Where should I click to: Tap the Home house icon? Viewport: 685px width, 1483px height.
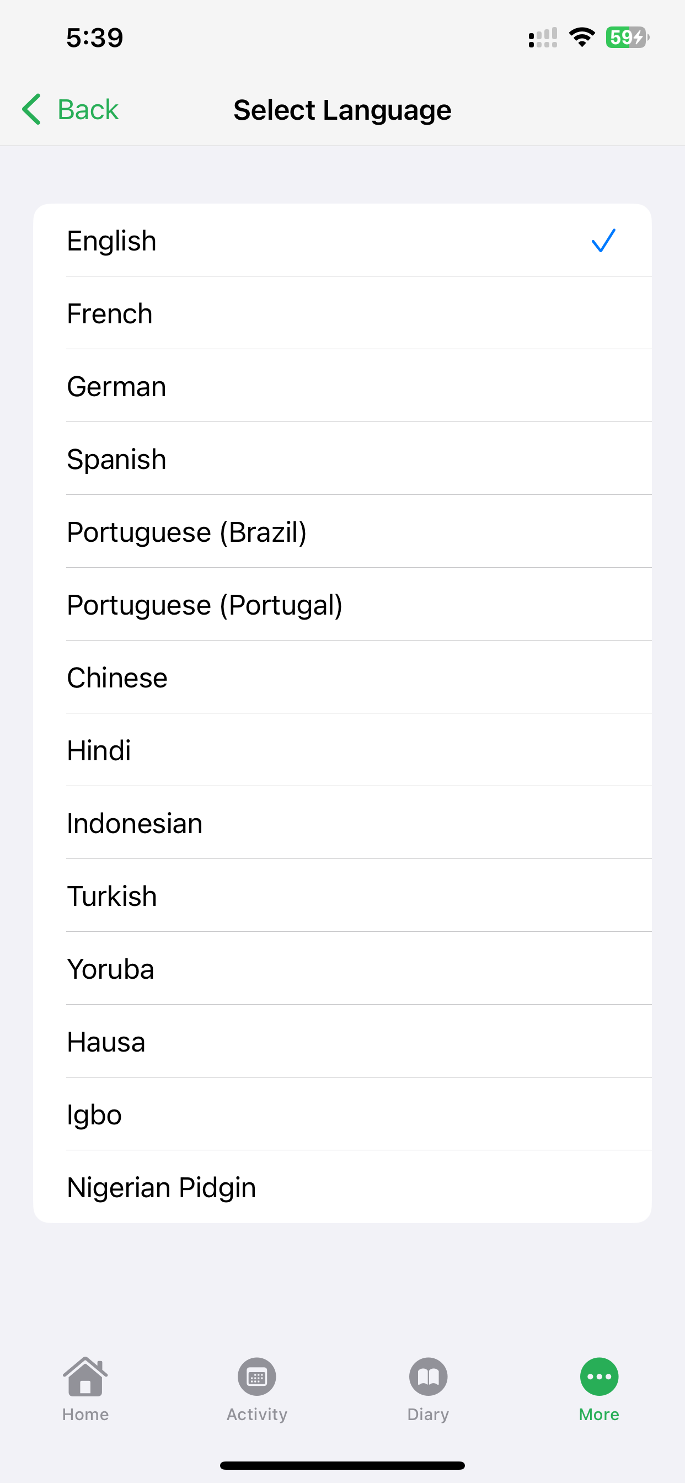click(x=85, y=1377)
